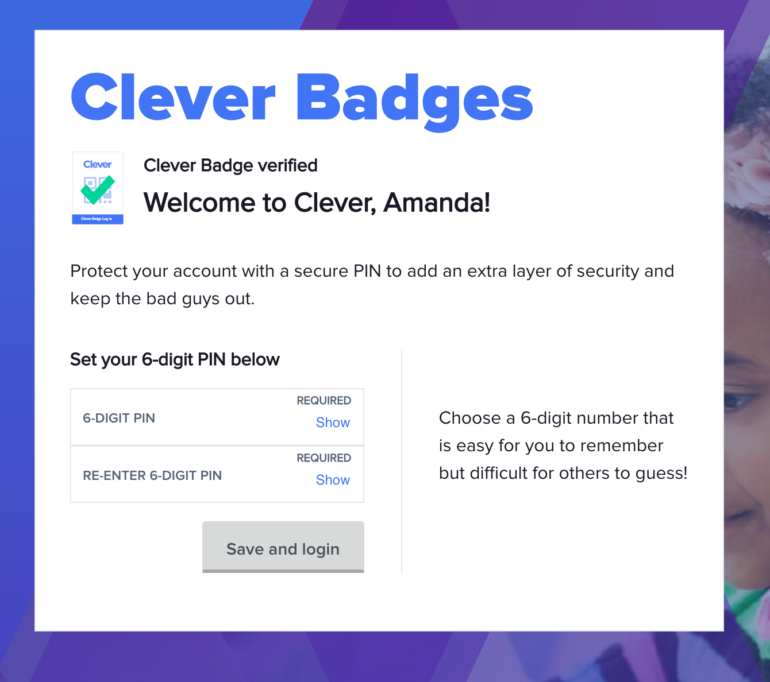
Task: Click the word Badges in the title
Action: [415, 101]
